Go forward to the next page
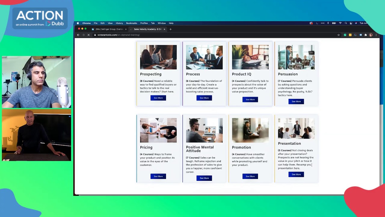The image size is (385, 217). 83,35
